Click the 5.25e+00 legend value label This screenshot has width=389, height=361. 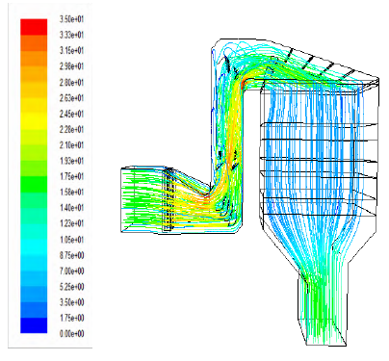(x=71, y=287)
